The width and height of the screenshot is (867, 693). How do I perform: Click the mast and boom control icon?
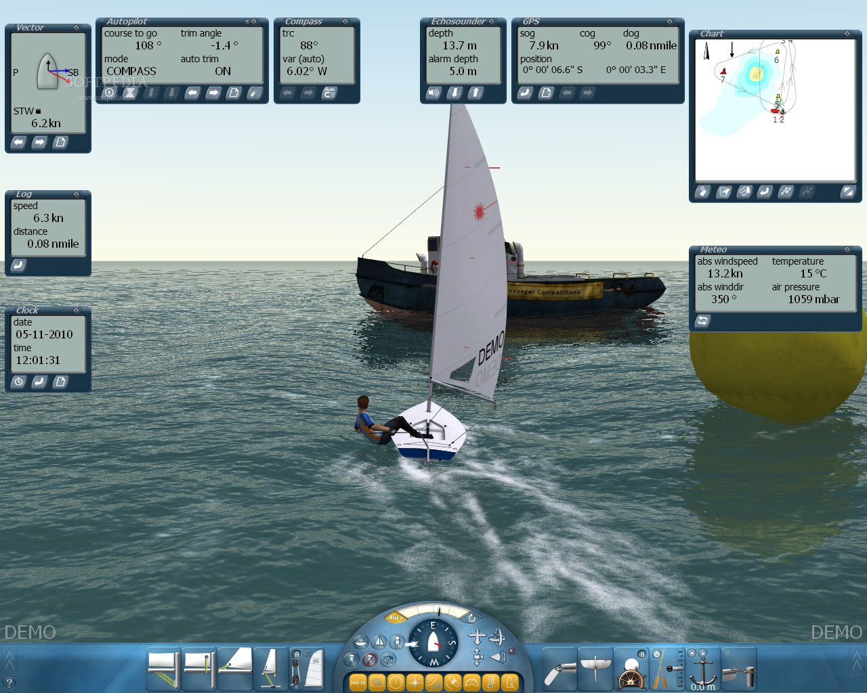[270, 669]
